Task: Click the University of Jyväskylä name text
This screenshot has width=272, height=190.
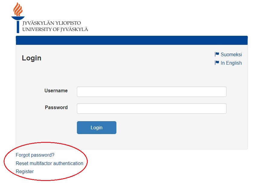Action: pos(55,29)
